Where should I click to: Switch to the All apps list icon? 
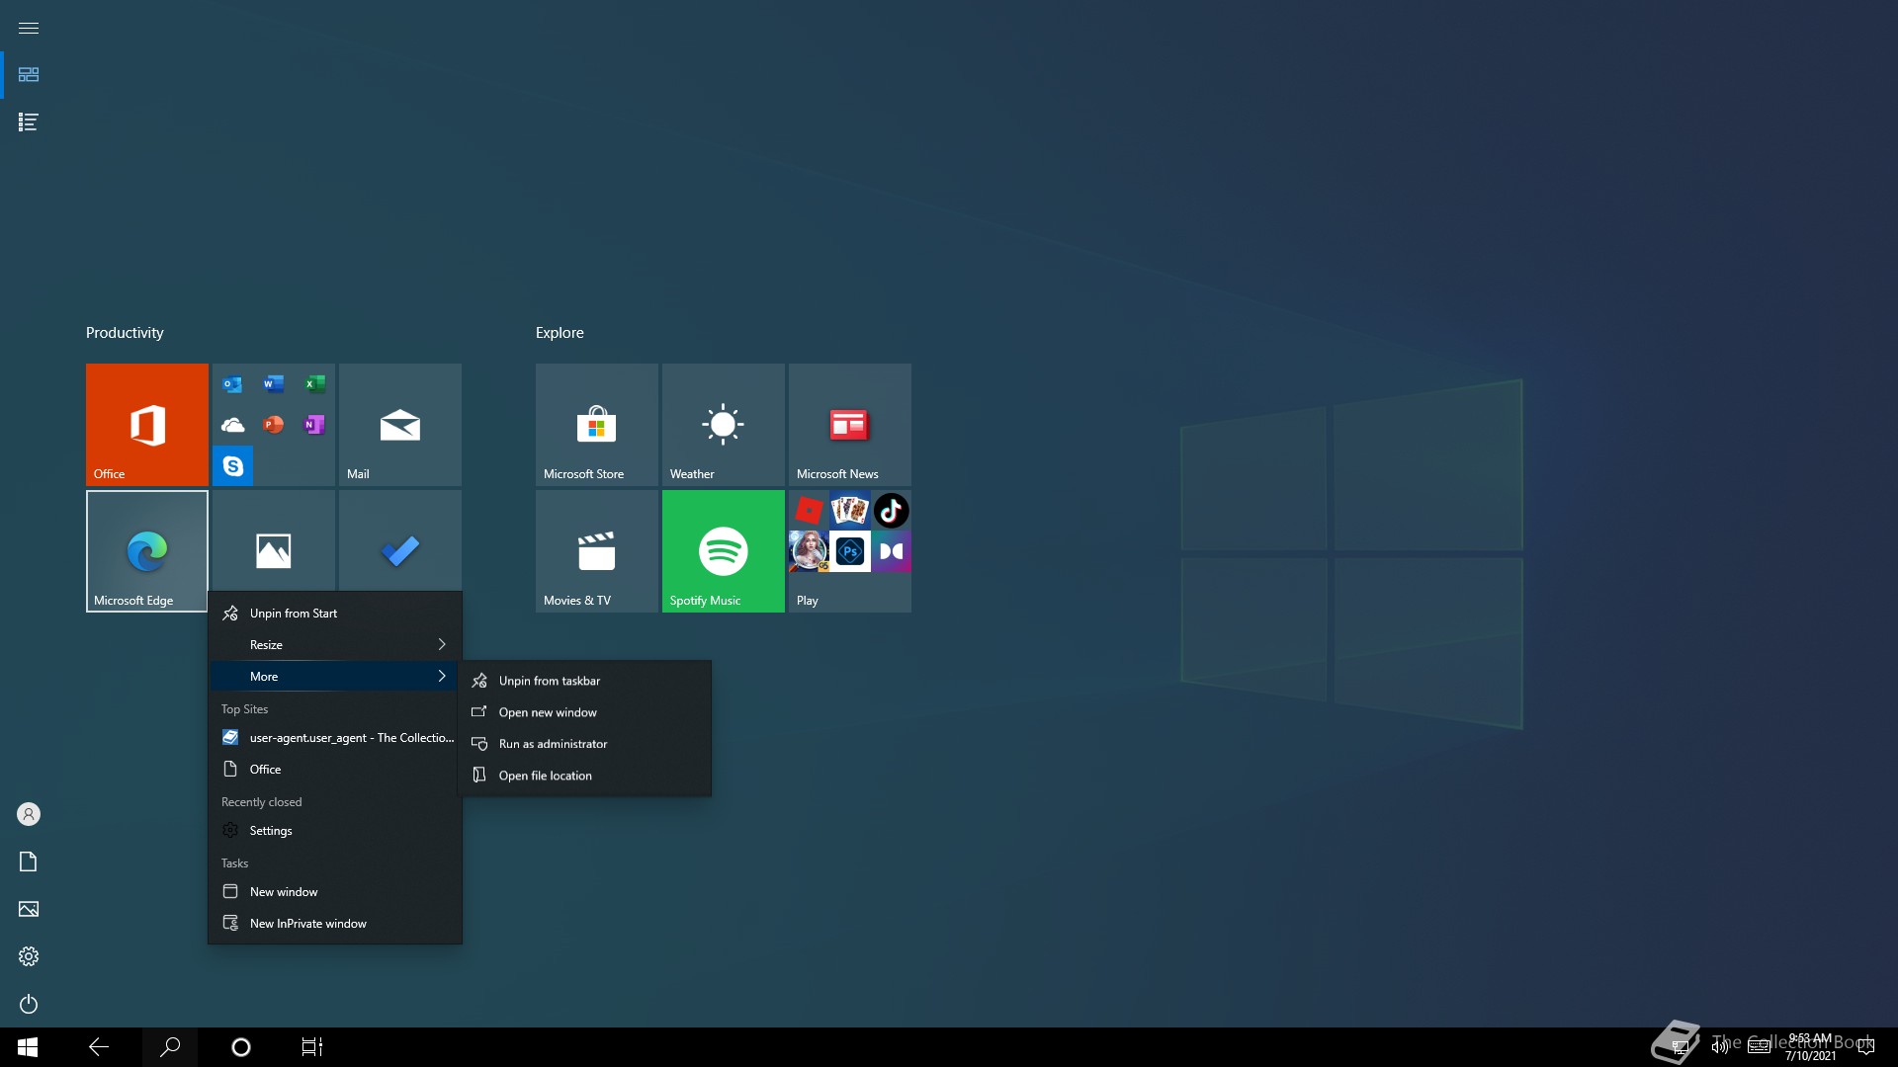pyautogui.click(x=29, y=123)
